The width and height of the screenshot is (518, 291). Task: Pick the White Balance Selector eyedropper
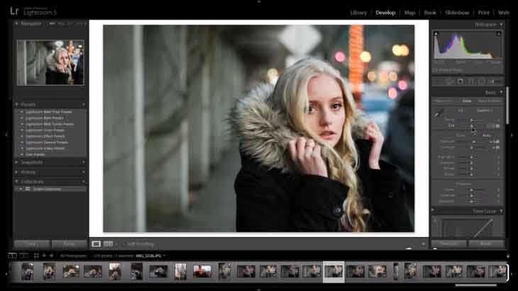[x=439, y=112]
